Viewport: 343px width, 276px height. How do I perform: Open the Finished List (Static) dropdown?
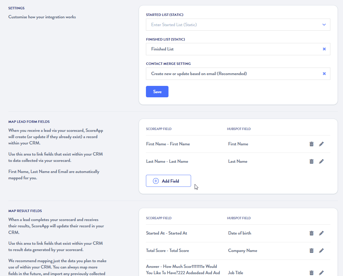[238, 49]
